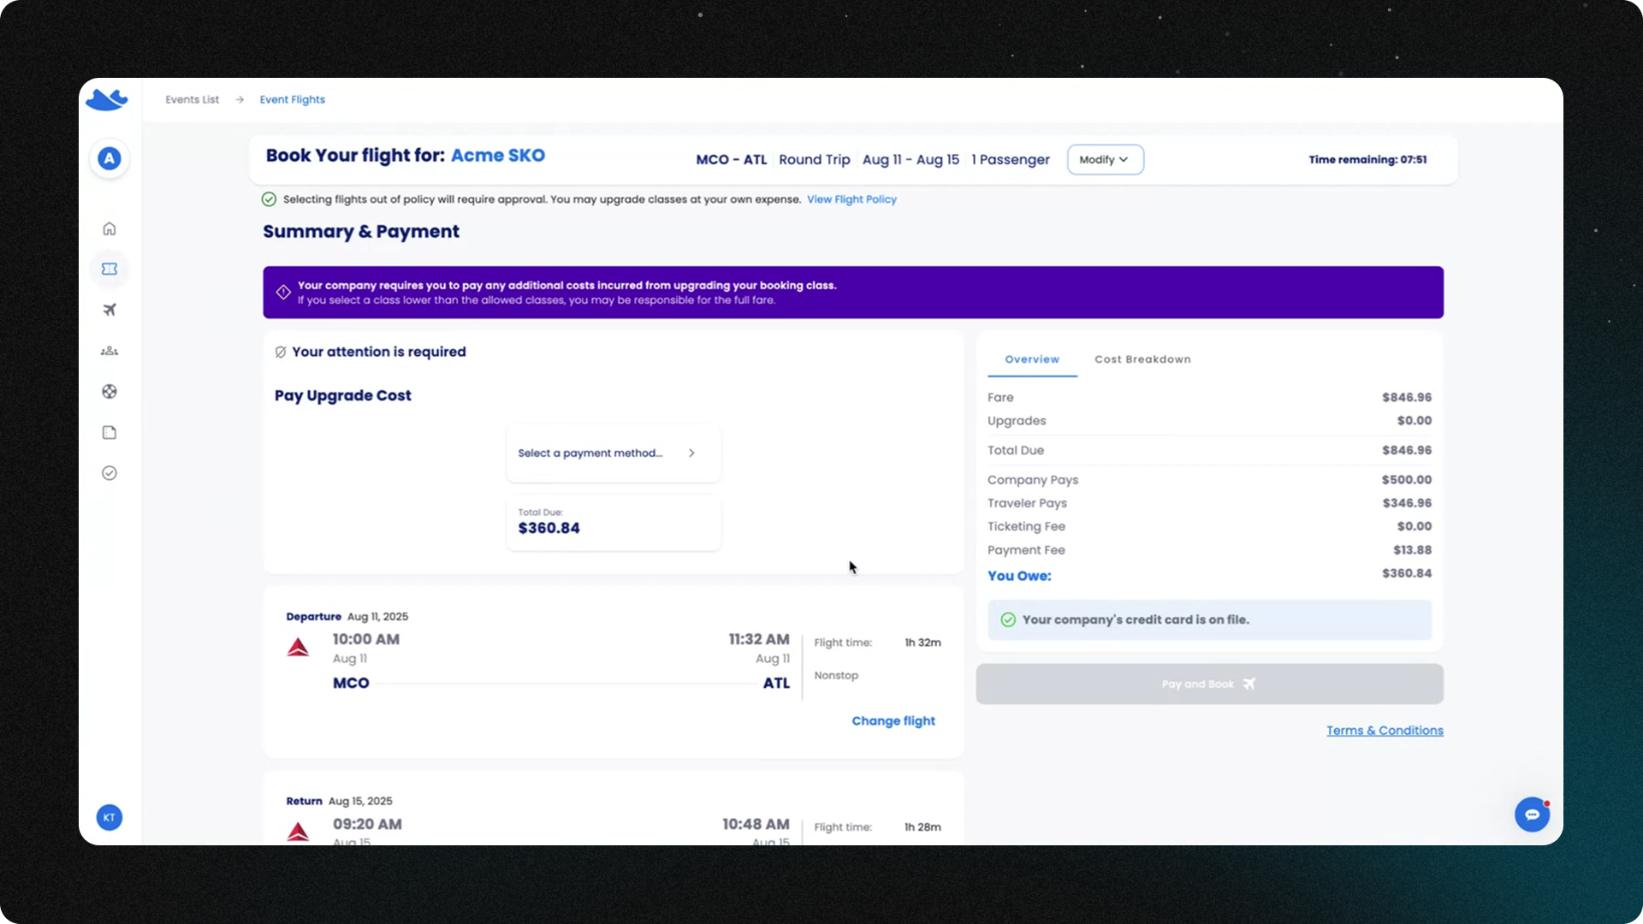Screen dimensions: 1643x924
Task: Go back to Events List breadcrumb
Action: [x=192, y=99]
